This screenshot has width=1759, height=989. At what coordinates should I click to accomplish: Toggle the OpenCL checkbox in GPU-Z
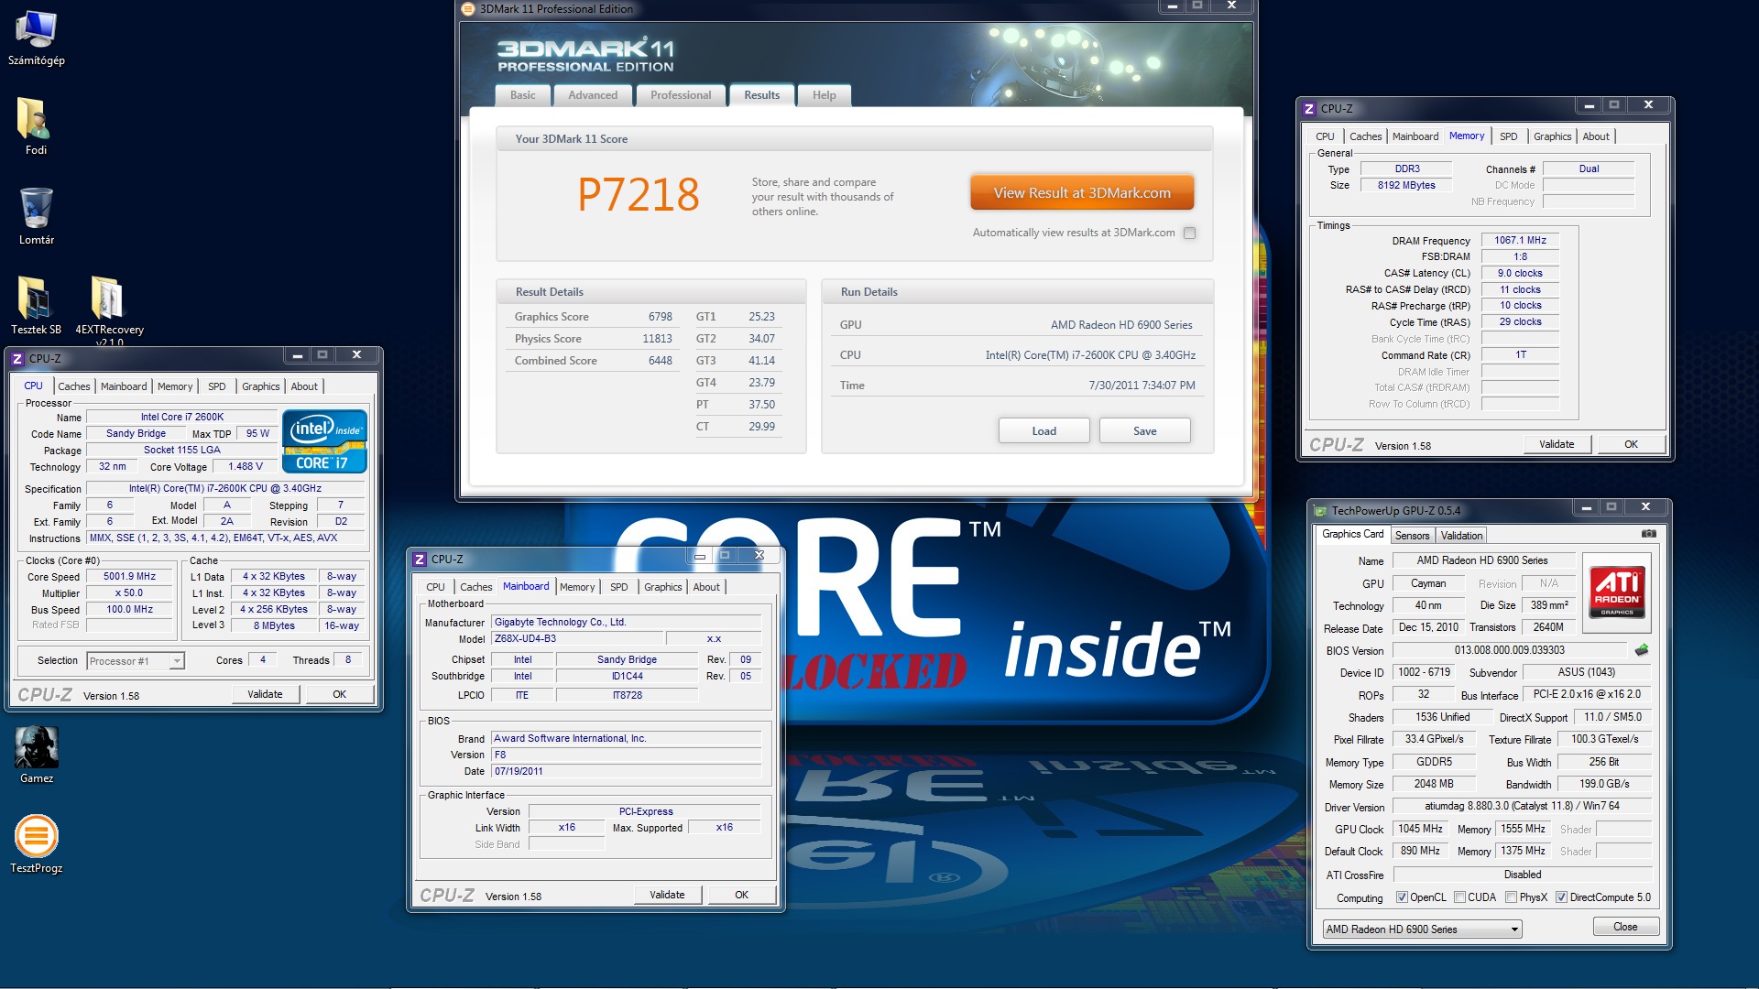(x=1402, y=897)
